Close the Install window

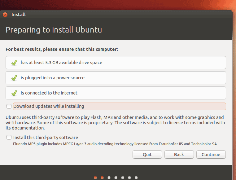(x=5, y=15)
